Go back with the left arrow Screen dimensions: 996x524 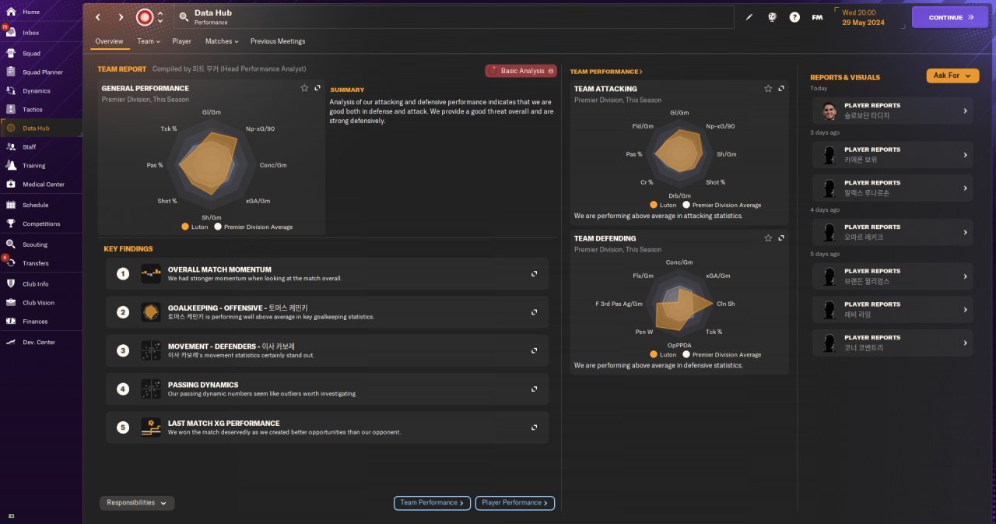pos(98,17)
